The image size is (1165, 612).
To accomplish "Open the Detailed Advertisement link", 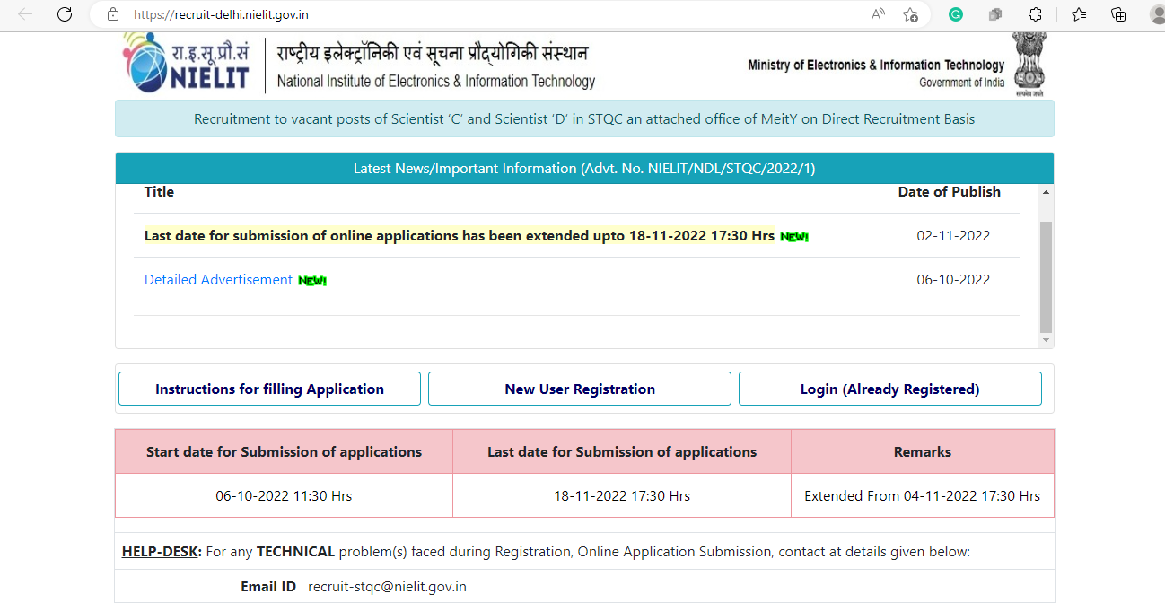I will tap(218, 280).
